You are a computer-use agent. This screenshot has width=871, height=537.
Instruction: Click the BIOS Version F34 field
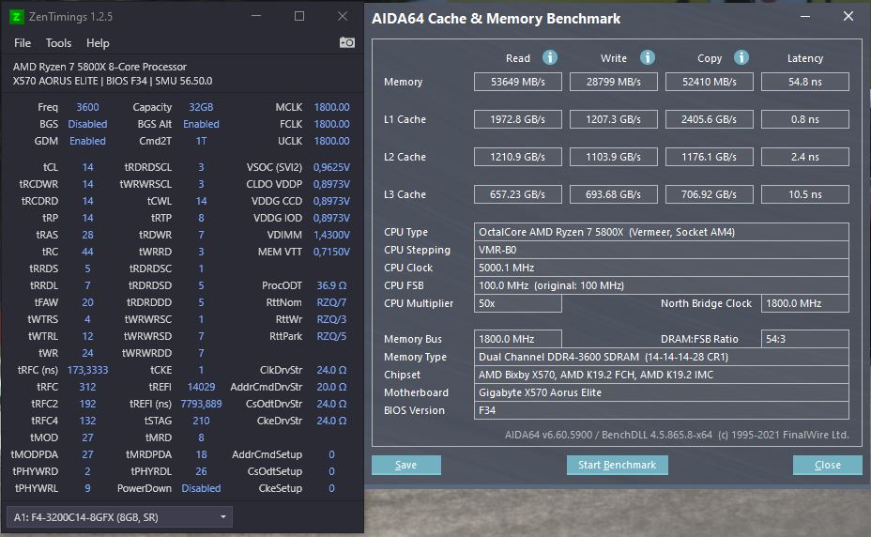(662, 410)
